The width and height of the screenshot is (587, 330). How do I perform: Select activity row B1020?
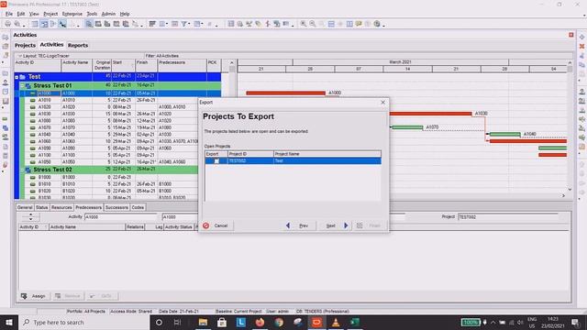click(x=112, y=191)
